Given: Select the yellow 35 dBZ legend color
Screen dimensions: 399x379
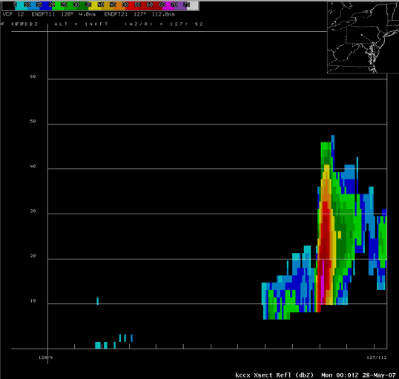Looking at the screenshot, I should [95, 6].
